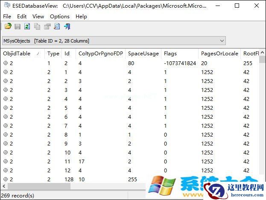
Task: Click the Copy selected items toolbar icon
Action: point(37,26)
